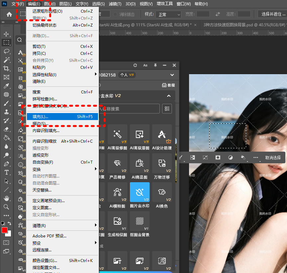The height and width of the screenshot is (273, 287).
Task: Click the 取消选择 button
Action: coord(273,158)
